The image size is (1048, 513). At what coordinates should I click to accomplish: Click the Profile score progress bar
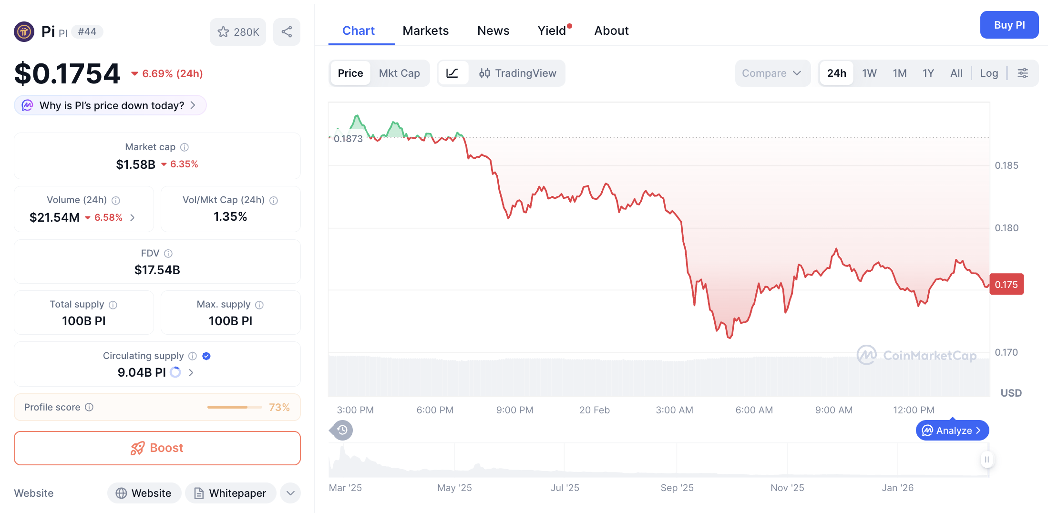click(x=234, y=407)
